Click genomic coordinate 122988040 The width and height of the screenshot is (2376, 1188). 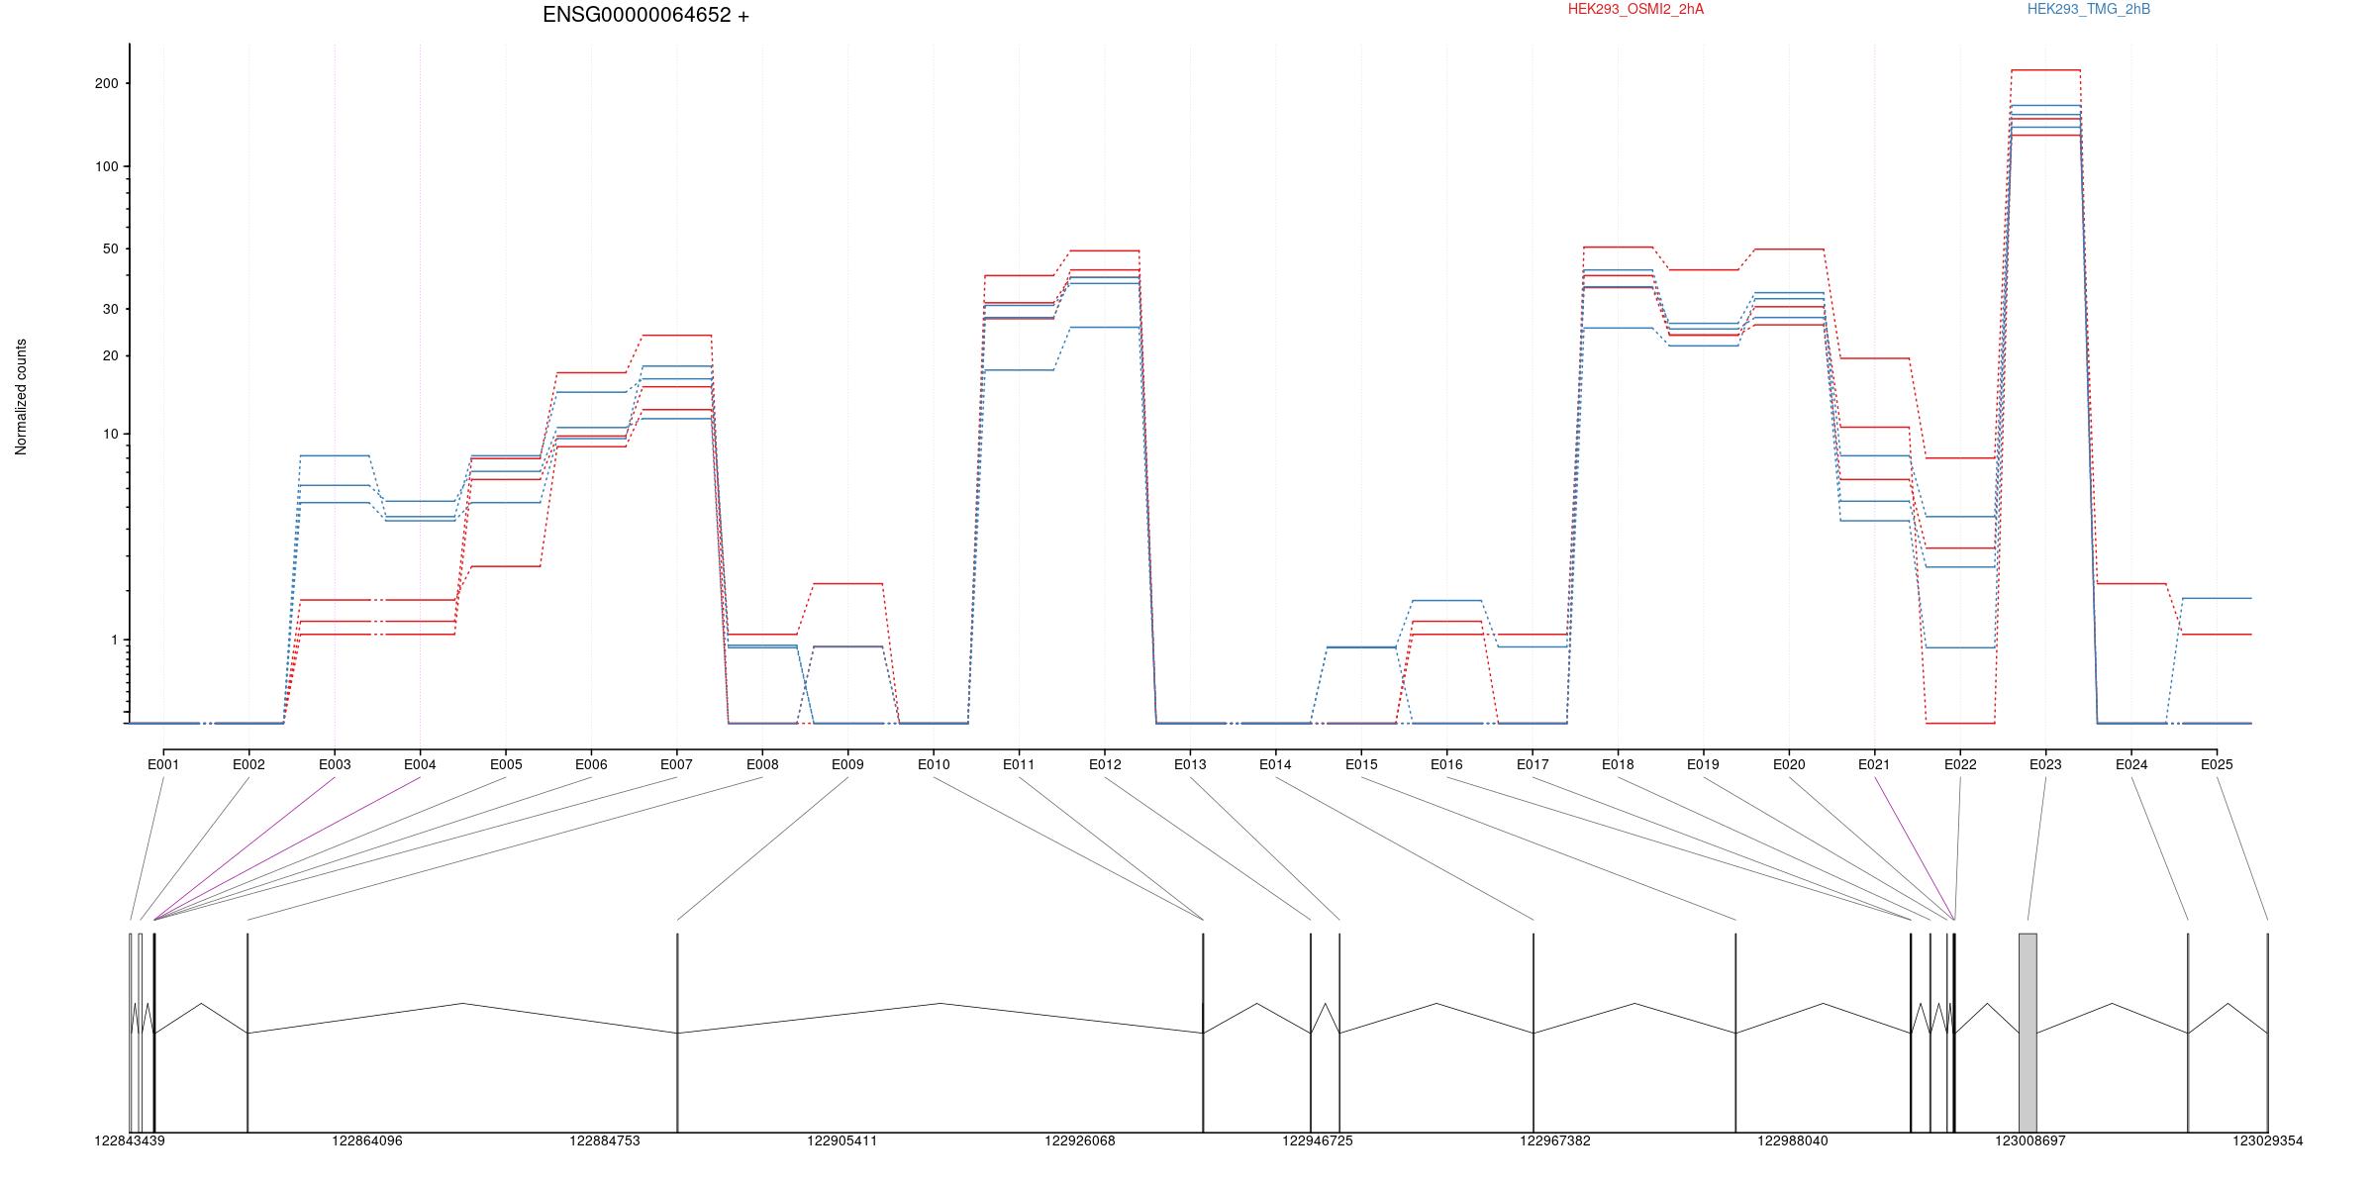coord(1793,1140)
